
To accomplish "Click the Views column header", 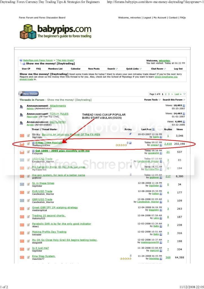I will click(179, 129).
